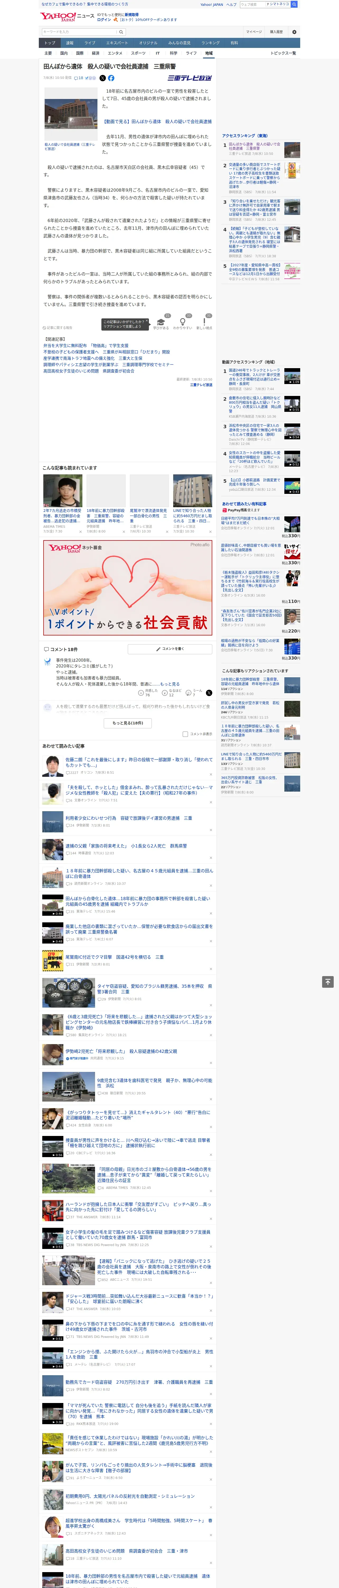Click the Yahoo! JAPAN header link
Image resolution: width=339 pixels, height=1588 pixels.
pyautogui.click(x=212, y=4)
